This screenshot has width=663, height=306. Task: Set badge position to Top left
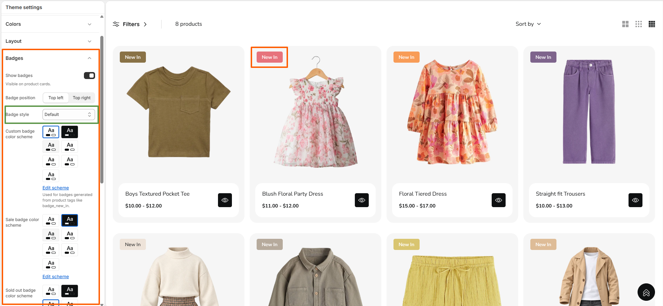pos(56,98)
